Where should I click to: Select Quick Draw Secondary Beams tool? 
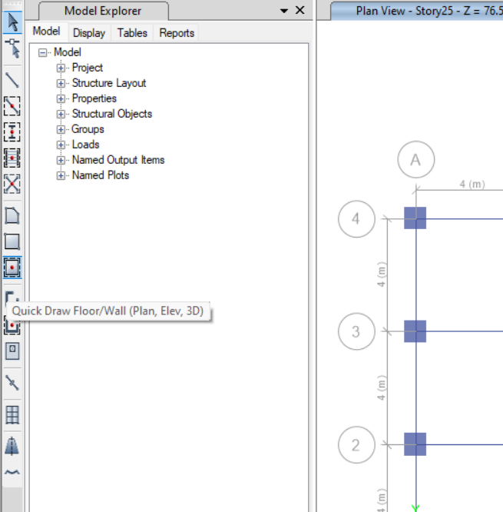pos(12,158)
